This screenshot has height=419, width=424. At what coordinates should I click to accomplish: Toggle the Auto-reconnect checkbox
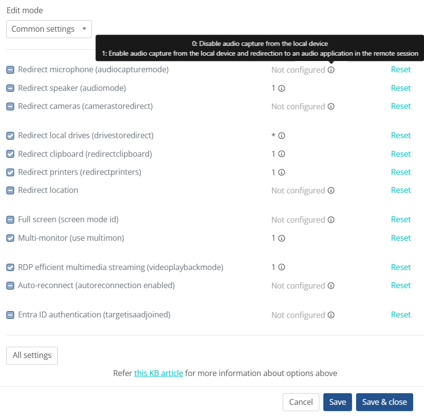pos(10,286)
